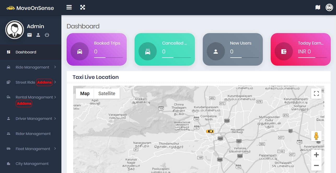This screenshot has width=336, height=173.
Task: Click the Rental Management vehicle icon
Action: click(9, 97)
